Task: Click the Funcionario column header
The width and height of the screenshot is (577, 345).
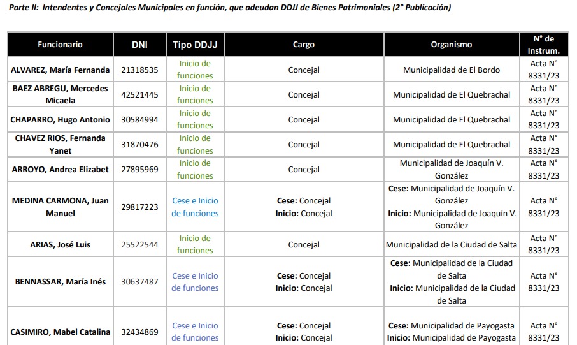Action: (x=60, y=45)
